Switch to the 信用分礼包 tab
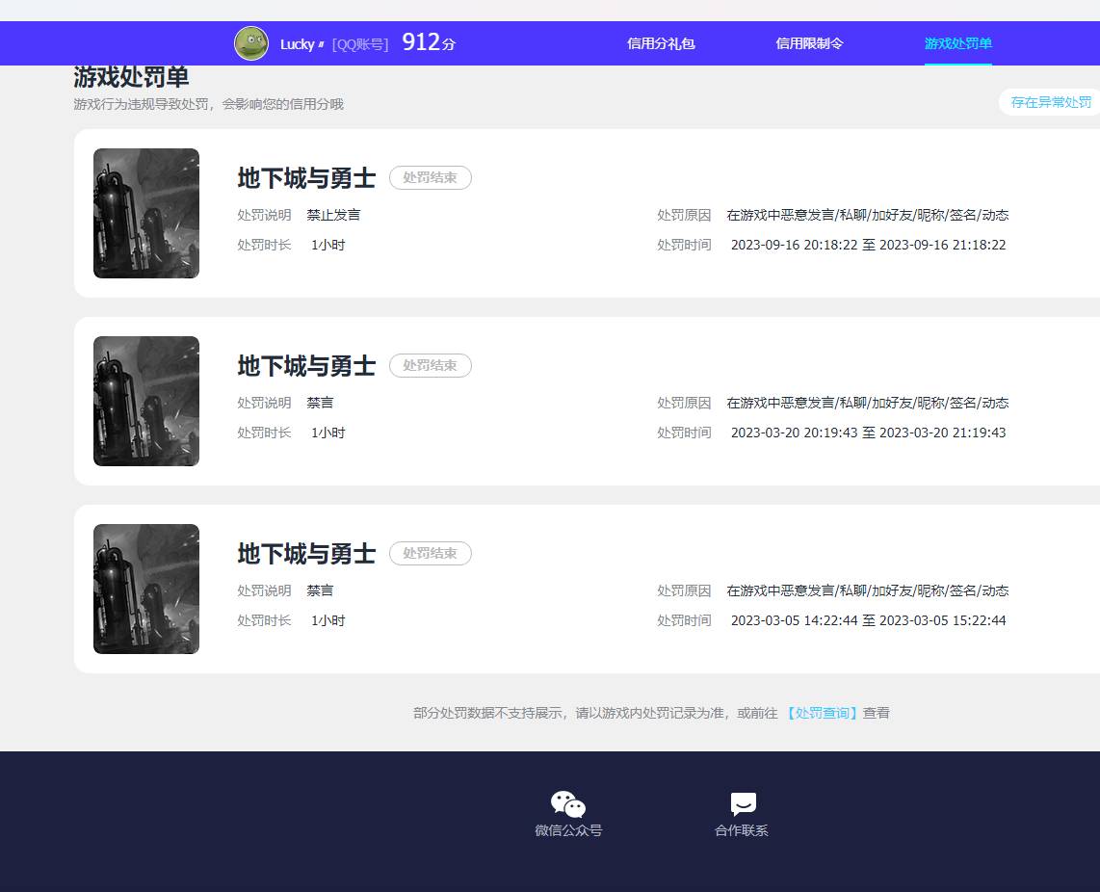Image resolution: width=1100 pixels, height=892 pixels. (661, 43)
